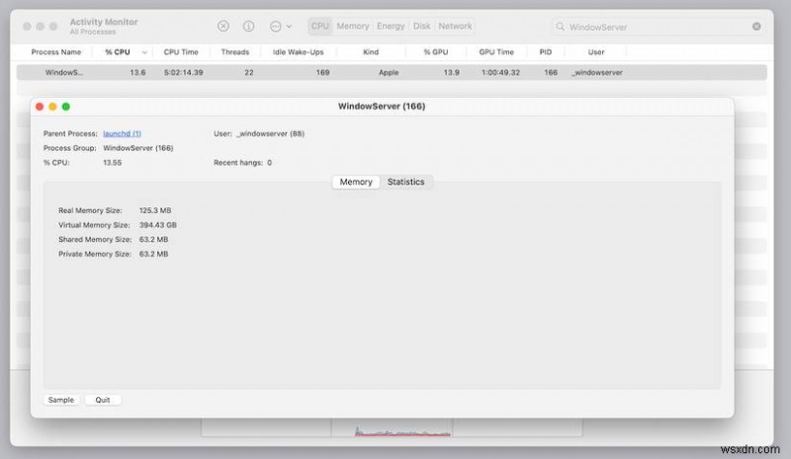Click the 5:02:14.39 CPU time value

[183, 73]
